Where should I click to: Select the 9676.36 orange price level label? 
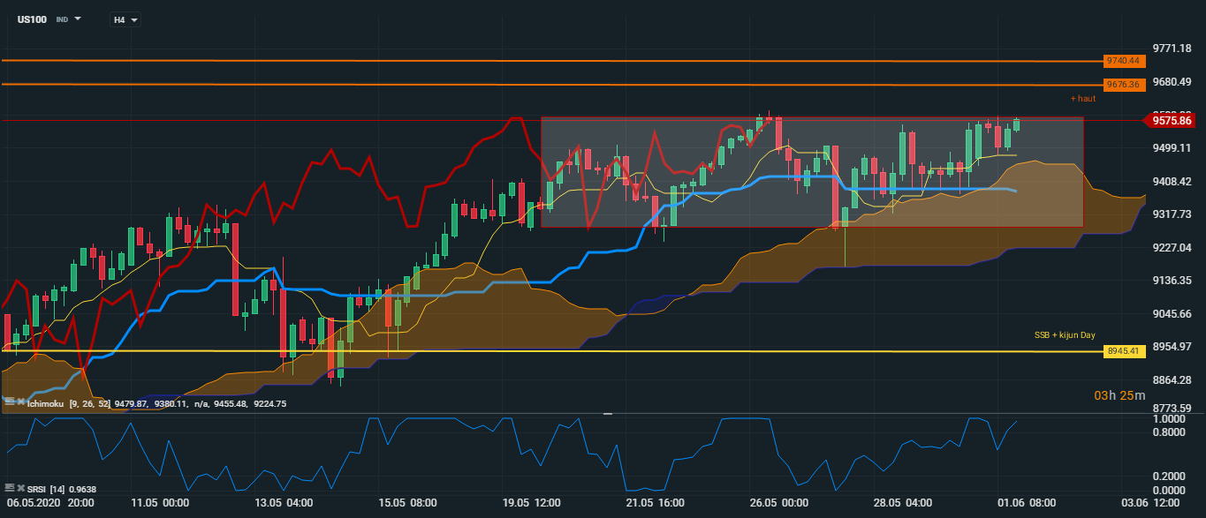(x=1125, y=84)
